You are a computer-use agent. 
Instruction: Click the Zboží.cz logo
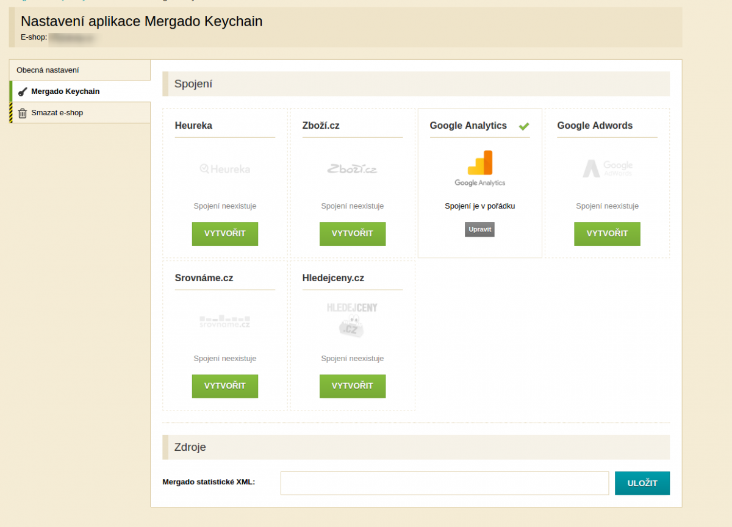353,169
